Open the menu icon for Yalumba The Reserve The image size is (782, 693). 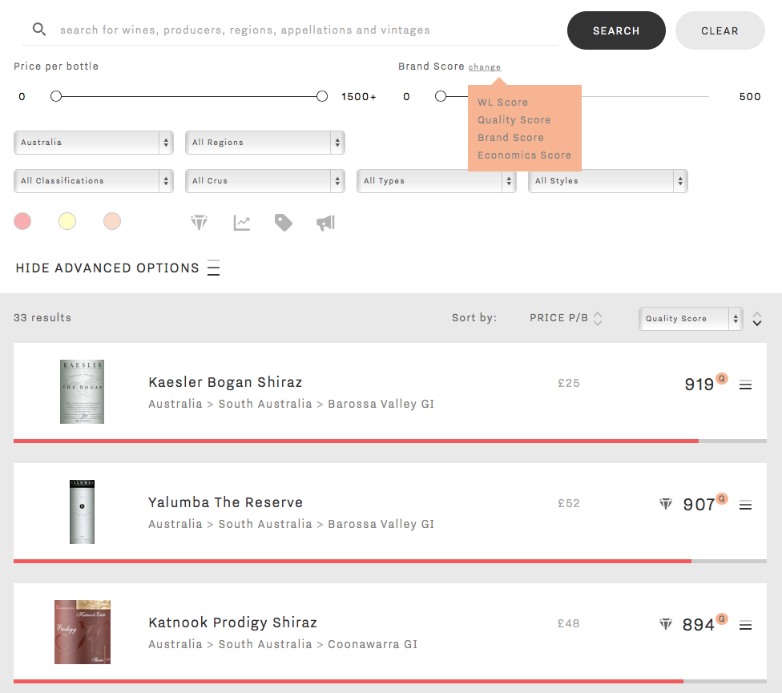746,505
